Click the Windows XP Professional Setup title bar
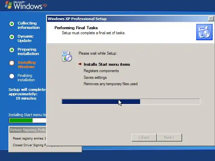The image size is (215, 161). click(x=128, y=19)
